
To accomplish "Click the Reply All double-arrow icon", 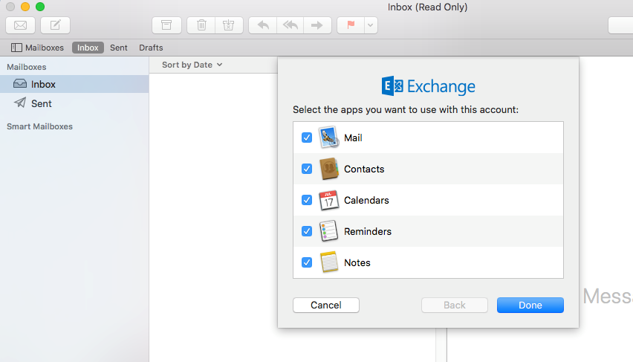I will (x=289, y=25).
